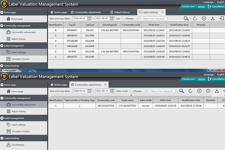
Task: Click the keyword field beside Sales mode
Action: point(162,91)
